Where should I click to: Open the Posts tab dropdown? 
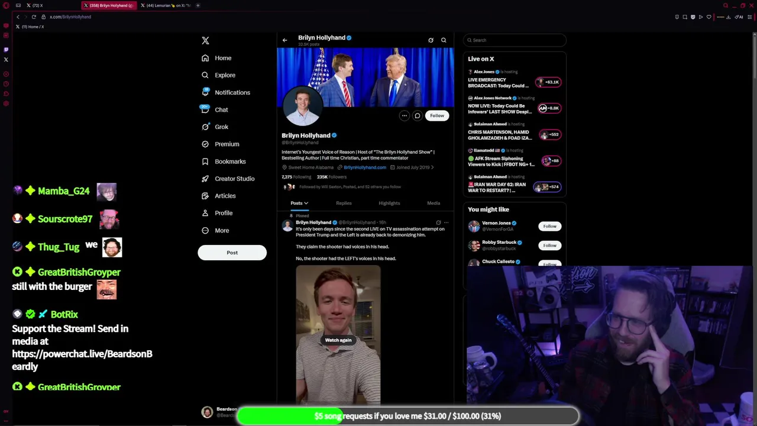(x=299, y=203)
